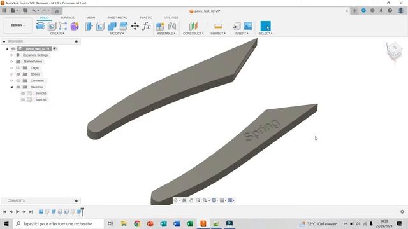
Task: Switch to the SOLID tab
Action: point(44,17)
